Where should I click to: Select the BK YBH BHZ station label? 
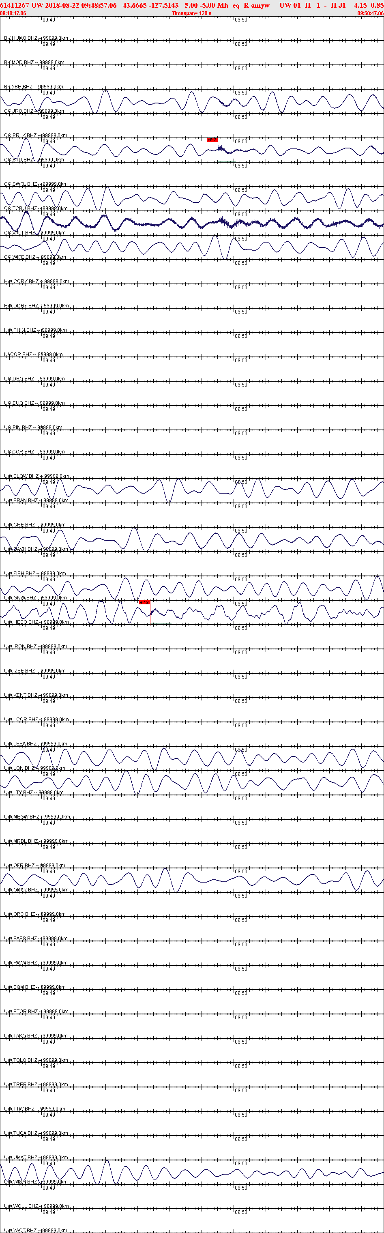34,87
